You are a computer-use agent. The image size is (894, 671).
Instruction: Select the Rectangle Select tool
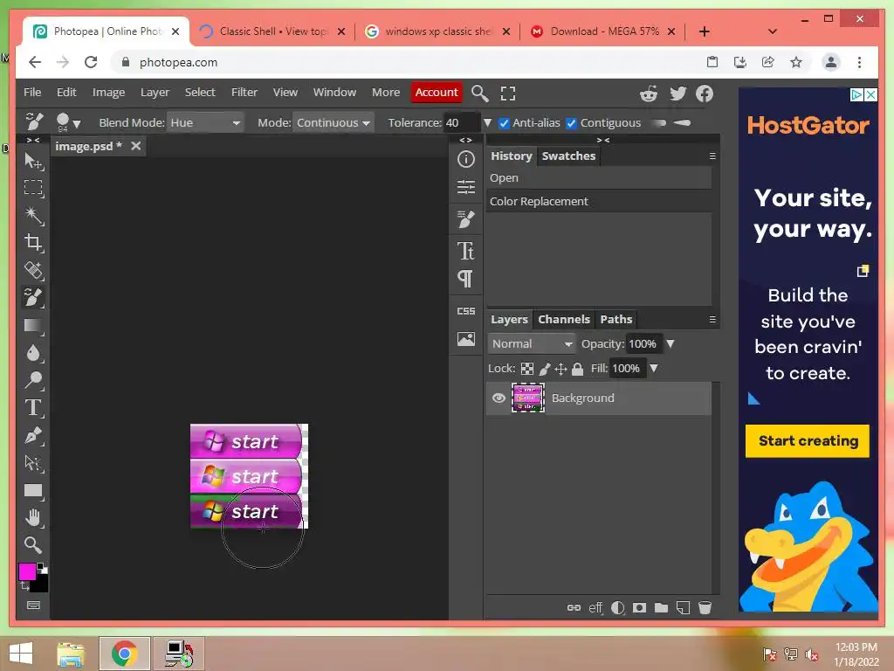(x=33, y=188)
